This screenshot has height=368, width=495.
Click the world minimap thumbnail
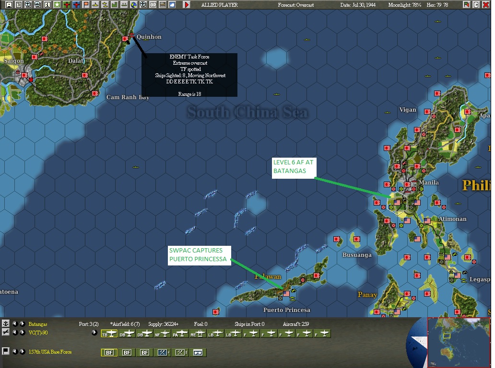pos(459,343)
